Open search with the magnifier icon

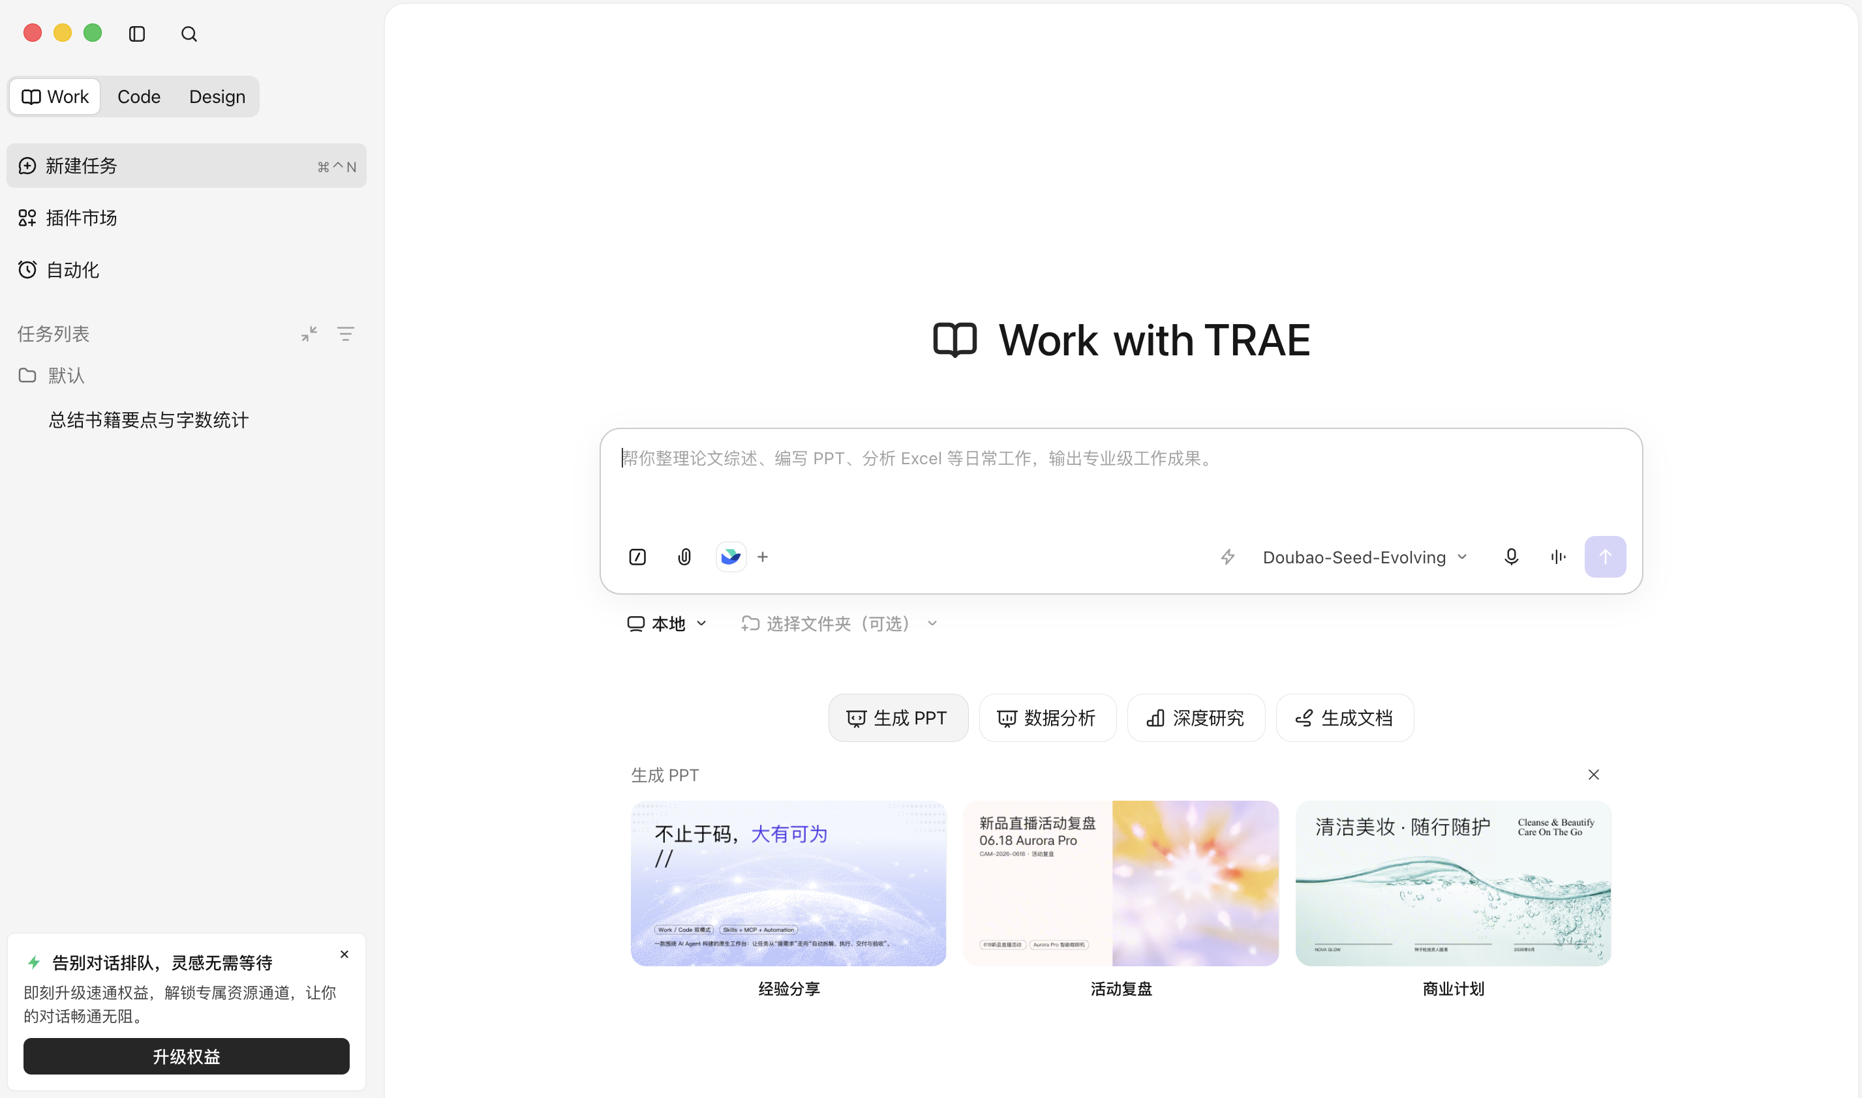click(x=189, y=34)
